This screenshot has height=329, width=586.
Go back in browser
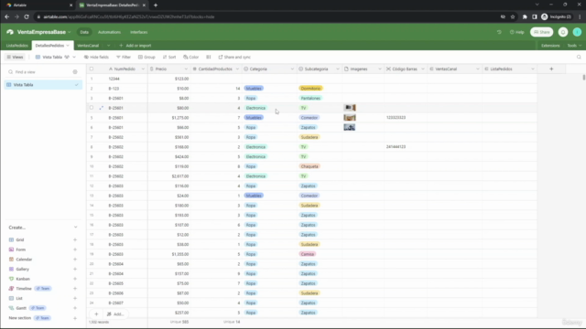6,16
